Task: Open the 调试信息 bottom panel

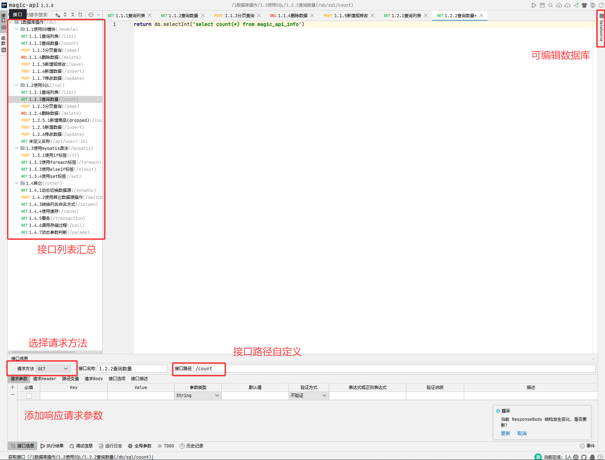Action: [x=81, y=446]
